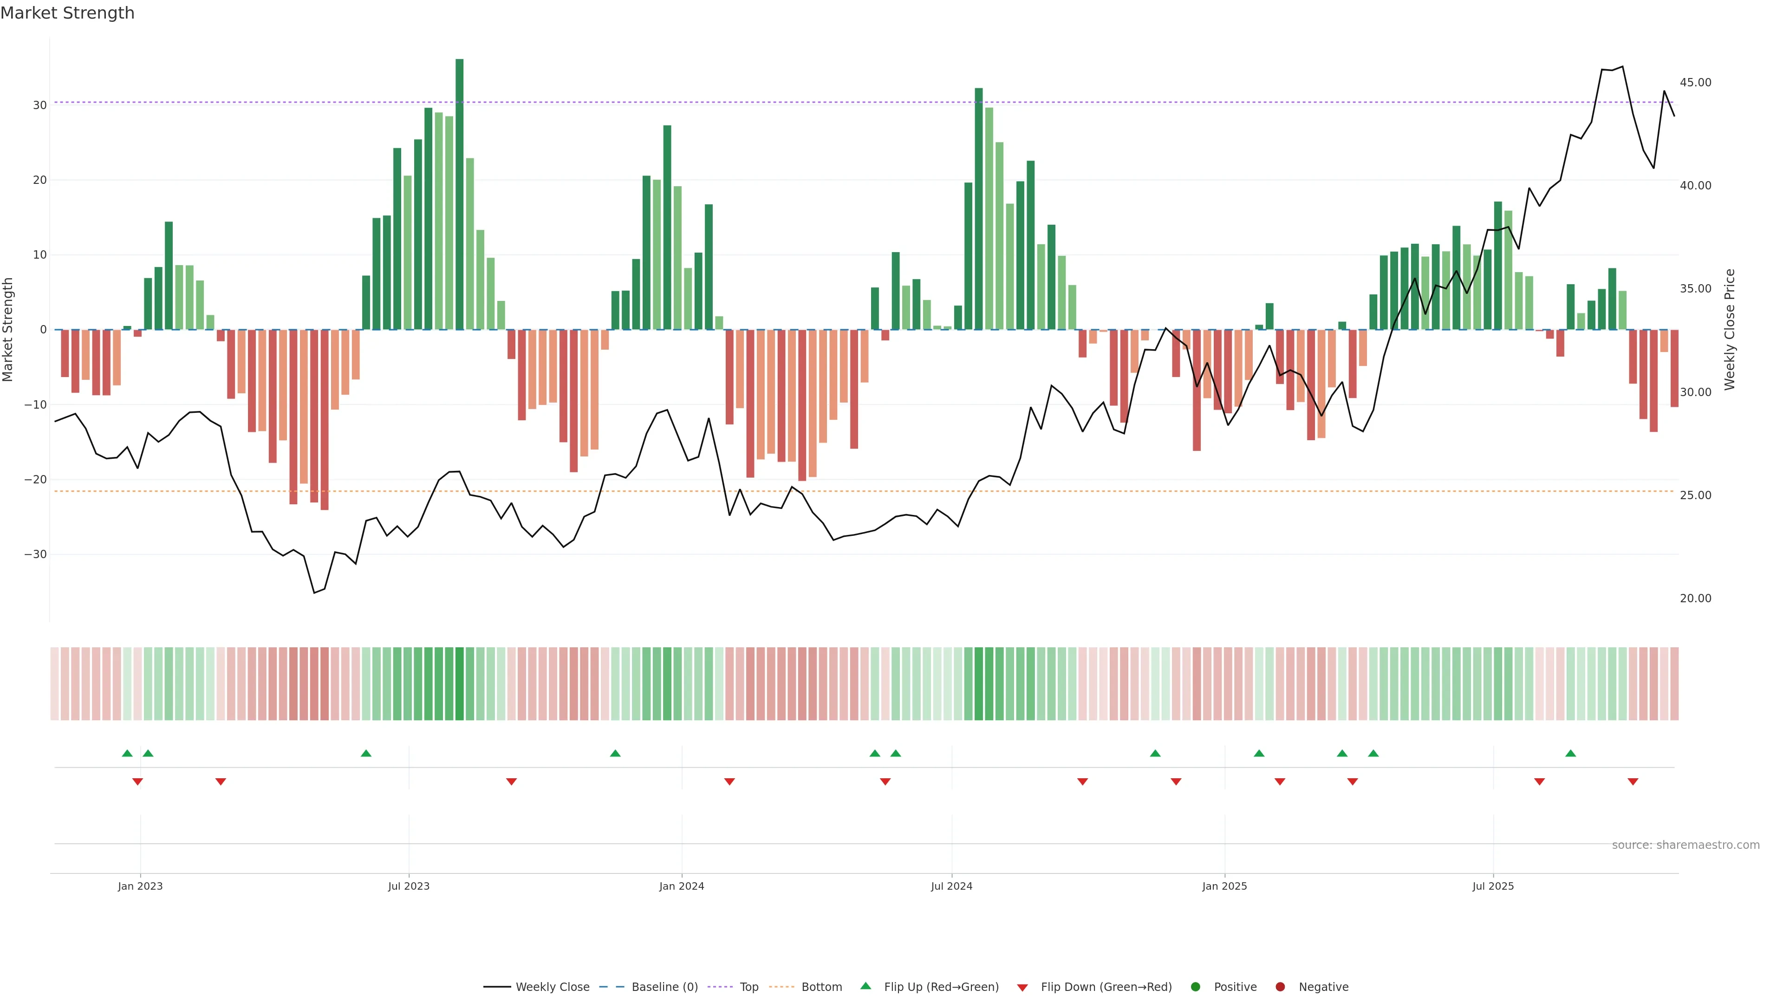The width and height of the screenshot is (1783, 1003).
Task: Click green Flip Up legend triangle
Action: click(x=865, y=986)
